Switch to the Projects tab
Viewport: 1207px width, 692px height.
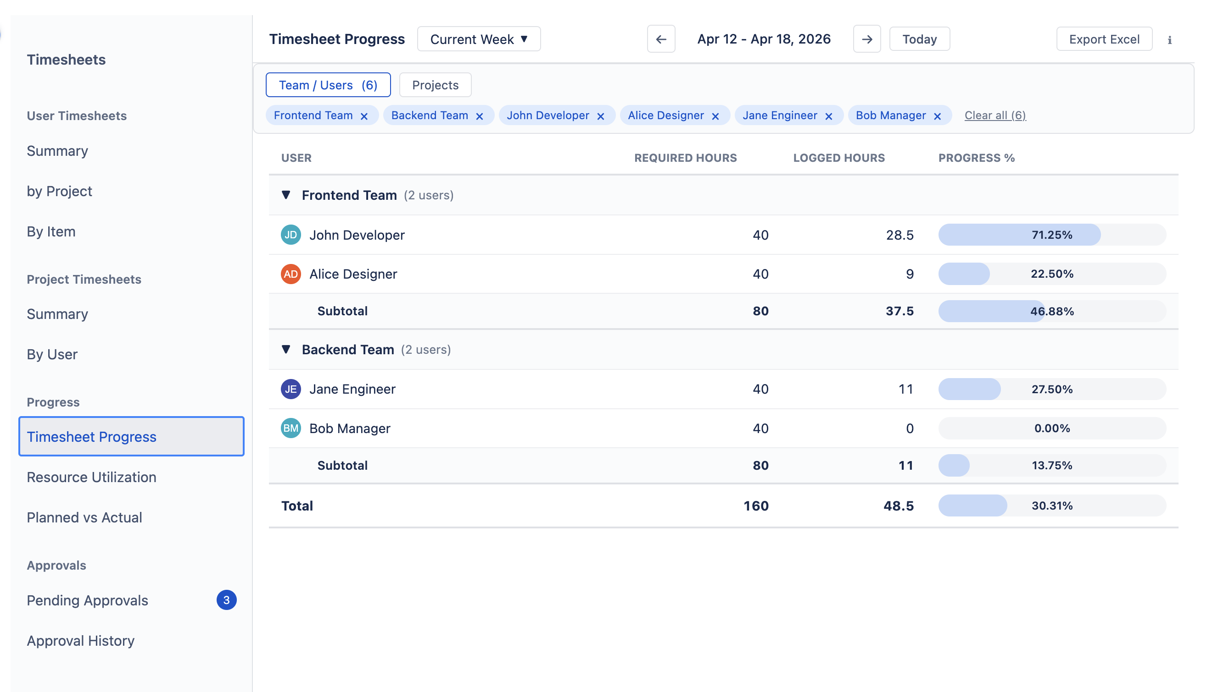[x=435, y=85]
